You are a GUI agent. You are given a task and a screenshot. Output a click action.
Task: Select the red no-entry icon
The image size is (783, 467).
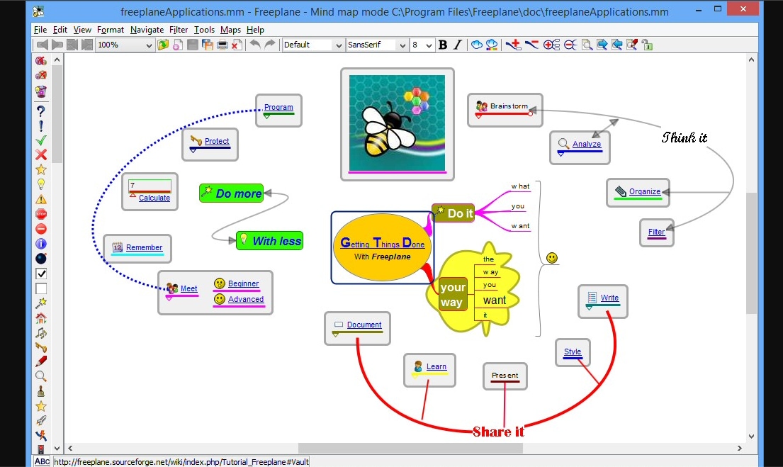click(x=41, y=229)
